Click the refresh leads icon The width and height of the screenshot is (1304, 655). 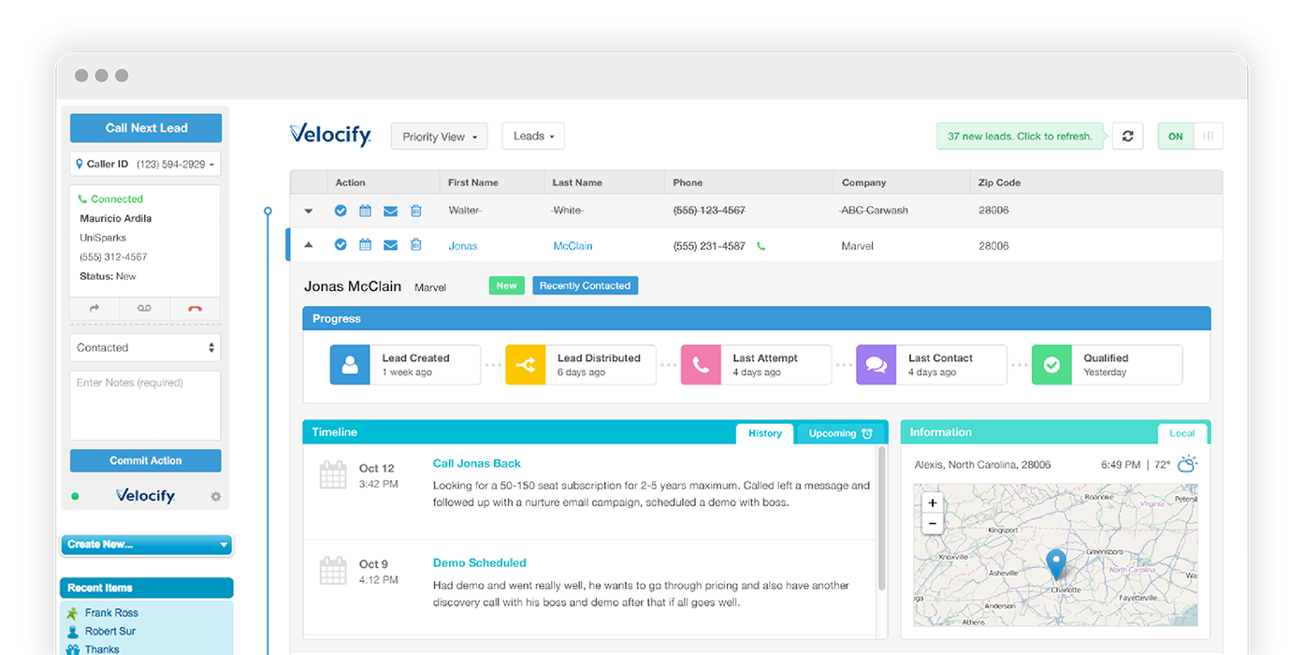[x=1127, y=136]
